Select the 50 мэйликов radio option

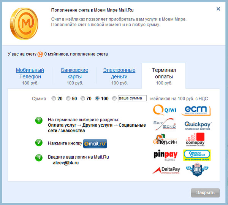point(68,99)
